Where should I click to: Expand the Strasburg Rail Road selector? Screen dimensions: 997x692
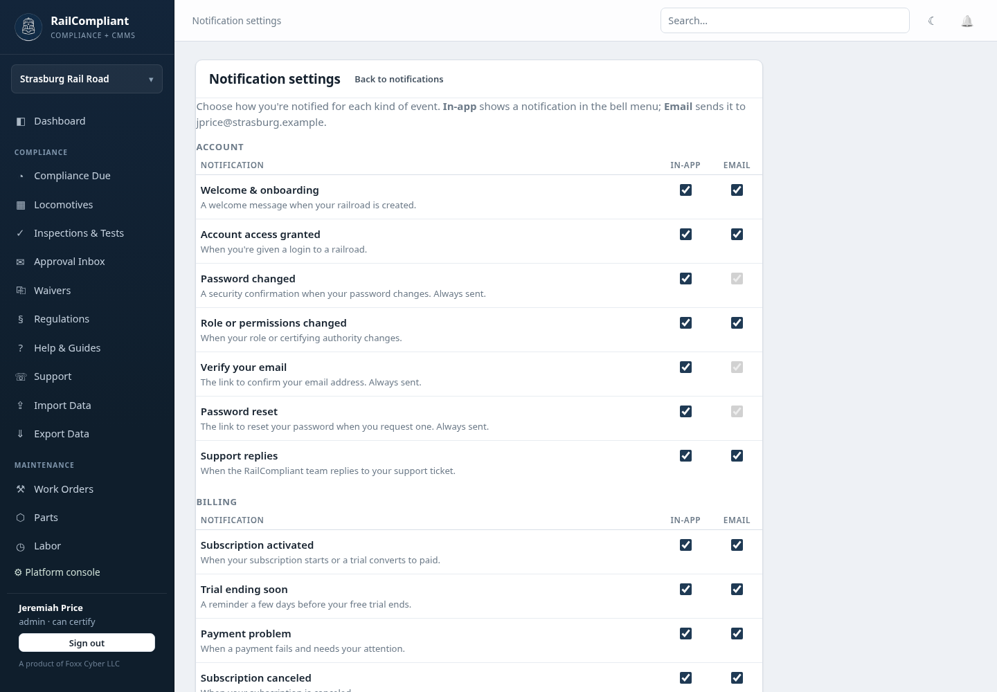tap(87, 79)
